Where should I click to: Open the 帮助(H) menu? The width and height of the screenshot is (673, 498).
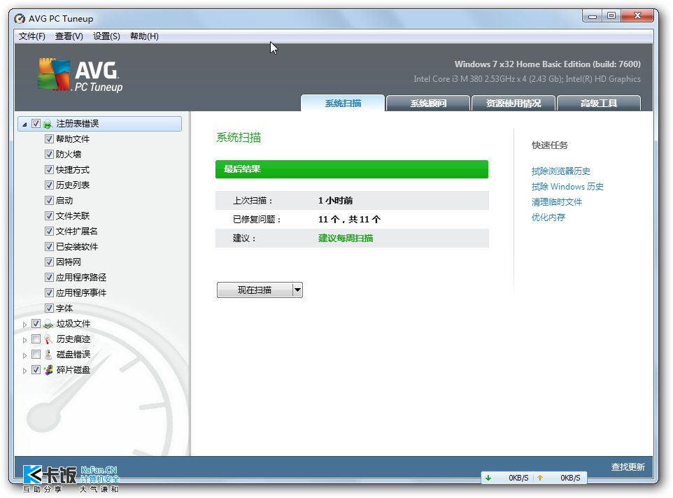tap(144, 36)
